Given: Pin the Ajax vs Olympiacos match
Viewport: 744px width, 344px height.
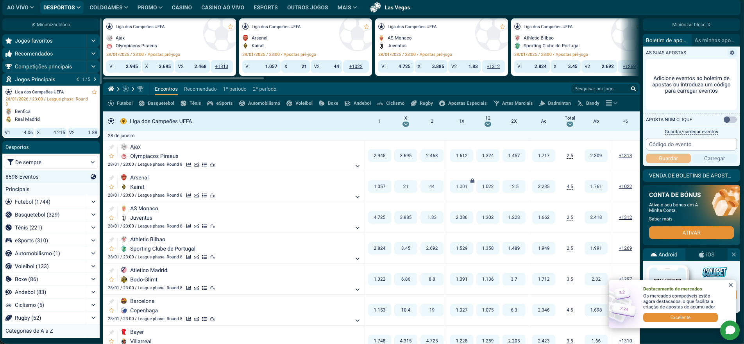Looking at the screenshot, I should [x=111, y=147].
